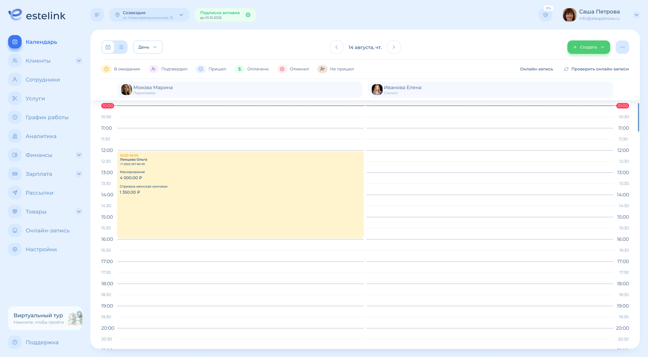648x357 pixels.
Task: Open subscription settings gear icon
Action: point(248,15)
